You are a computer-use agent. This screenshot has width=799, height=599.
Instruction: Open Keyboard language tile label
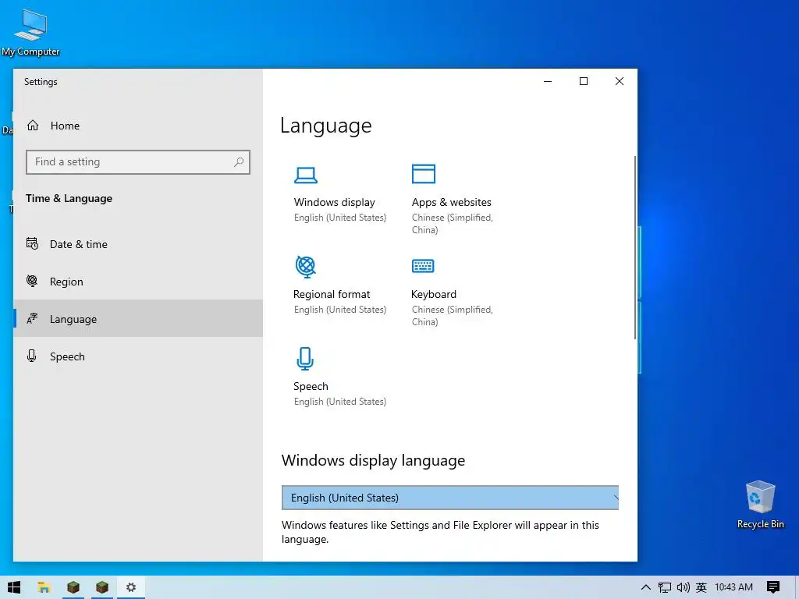point(434,294)
